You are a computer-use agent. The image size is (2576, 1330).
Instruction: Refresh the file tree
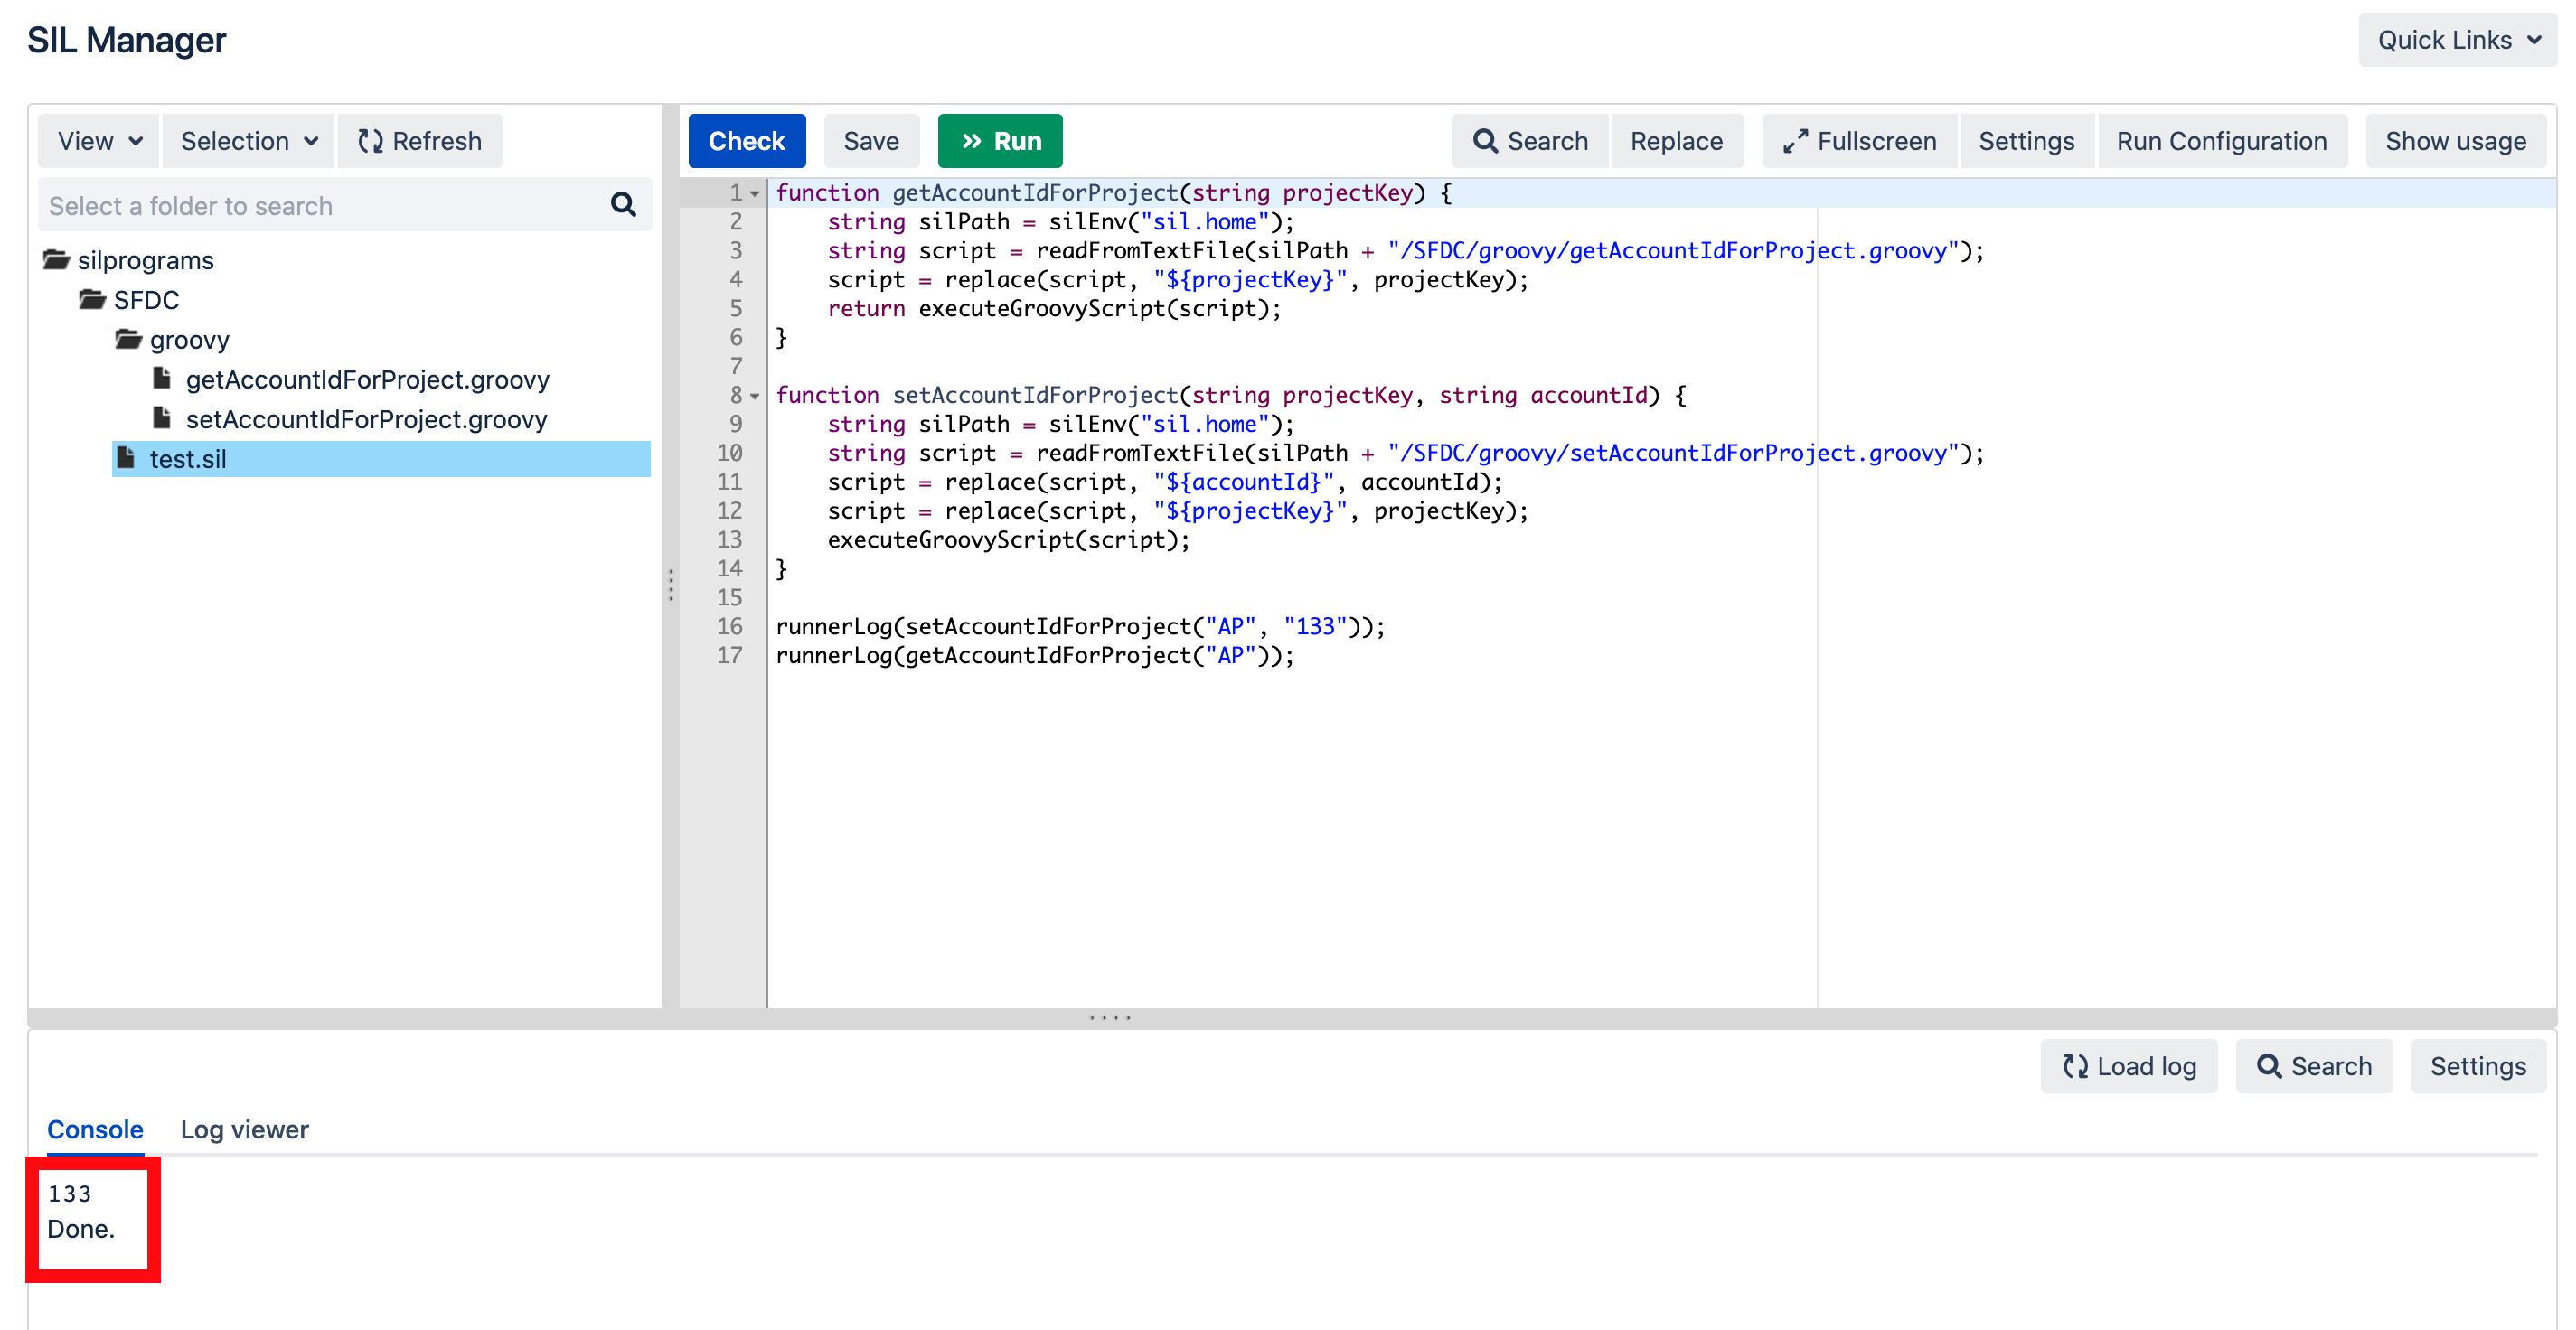(x=420, y=141)
